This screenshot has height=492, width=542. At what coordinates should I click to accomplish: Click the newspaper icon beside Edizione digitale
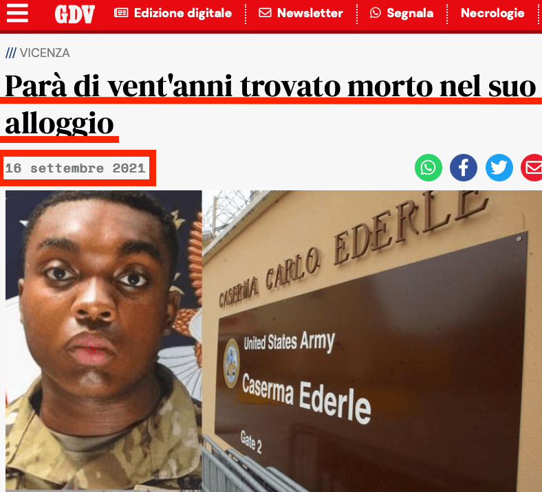click(121, 13)
